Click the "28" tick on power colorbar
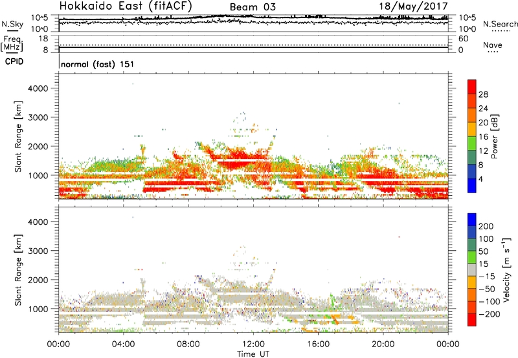 click(483, 94)
